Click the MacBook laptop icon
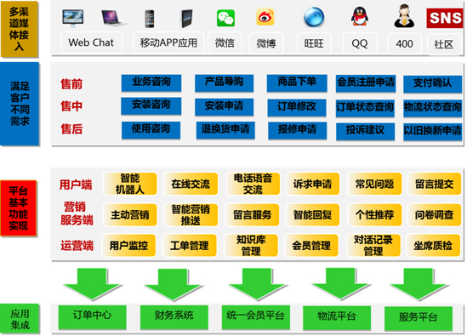Viewport: 467px width, 336px height. coord(114,18)
